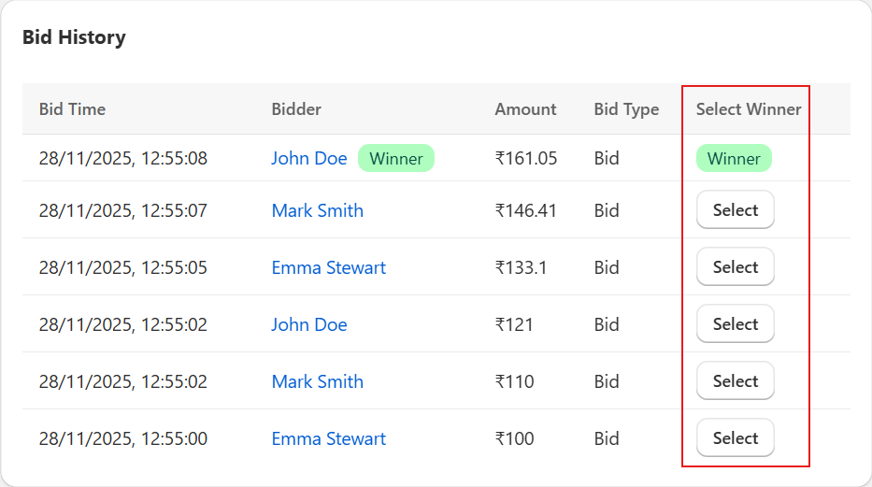The height and width of the screenshot is (487, 872).
Task: Click the Bid History heading
Action: (x=74, y=38)
